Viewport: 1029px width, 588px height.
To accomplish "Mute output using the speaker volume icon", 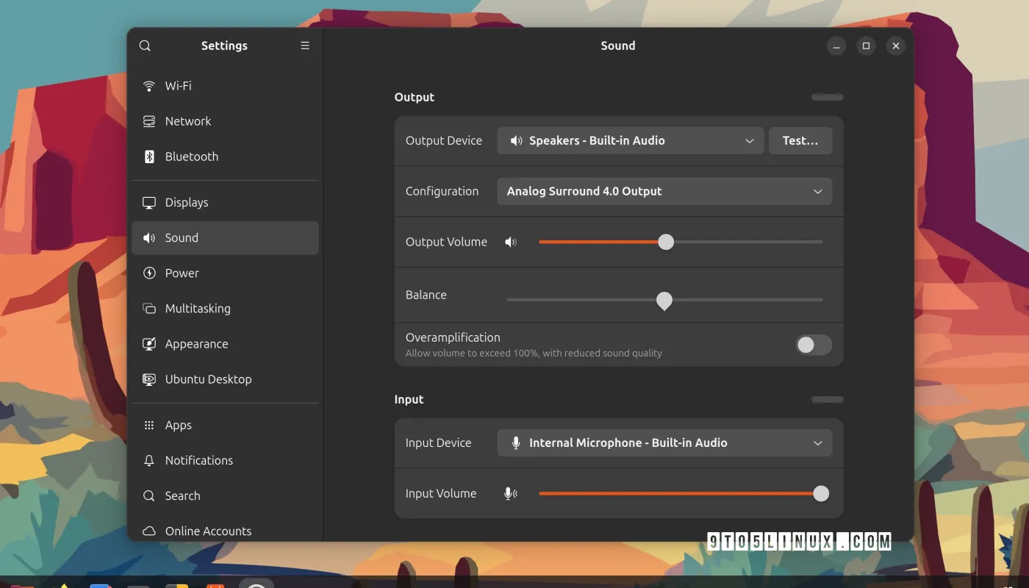I will tap(511, 242).
